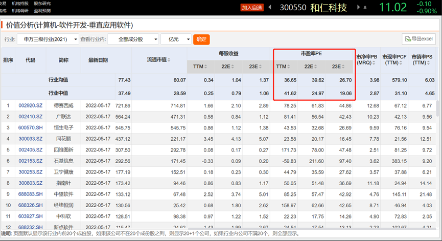Click the 导出excel export button

(x=418, y=39)
